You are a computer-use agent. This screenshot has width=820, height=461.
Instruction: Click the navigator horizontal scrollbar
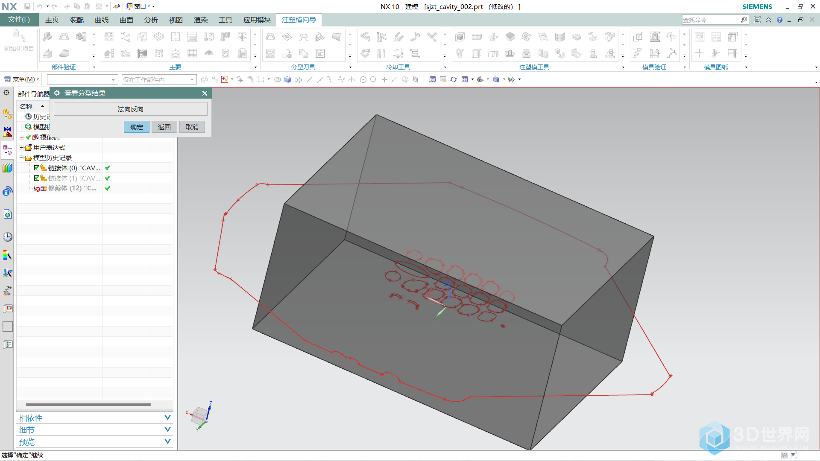click(88, 404)
